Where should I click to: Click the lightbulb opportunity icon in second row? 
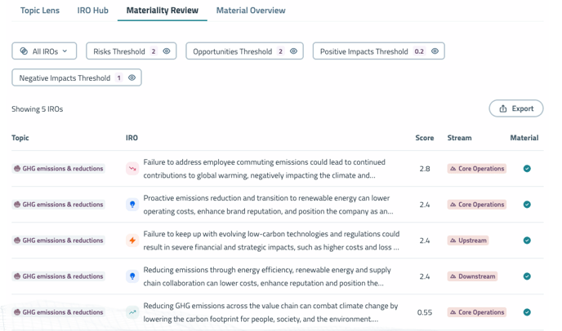click(132, 205)
